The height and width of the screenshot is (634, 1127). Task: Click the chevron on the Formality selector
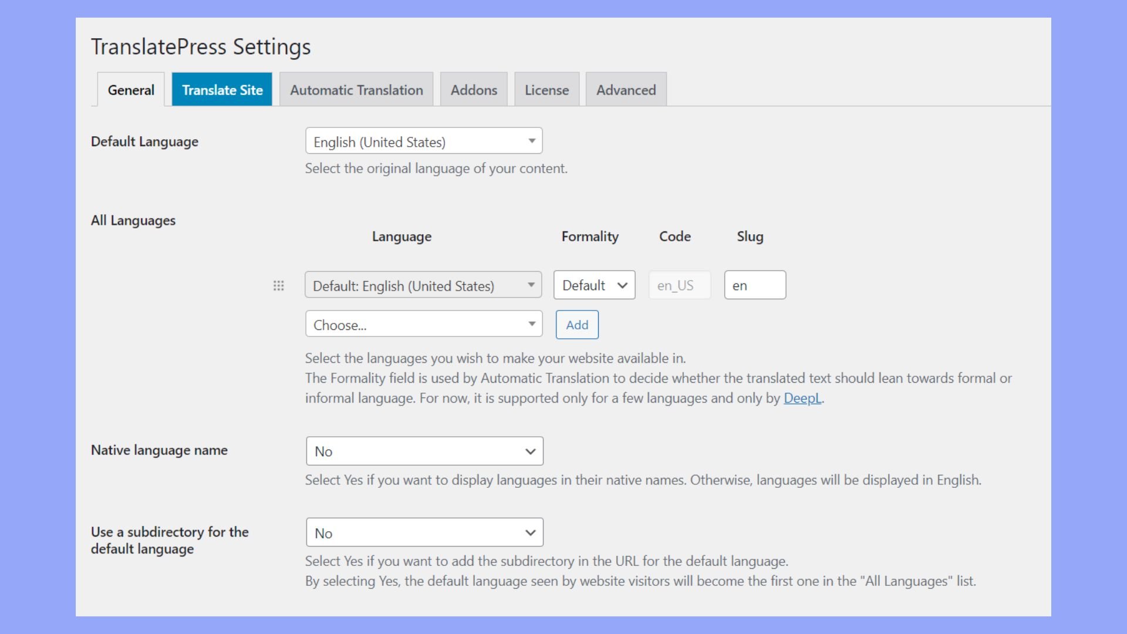622,285
